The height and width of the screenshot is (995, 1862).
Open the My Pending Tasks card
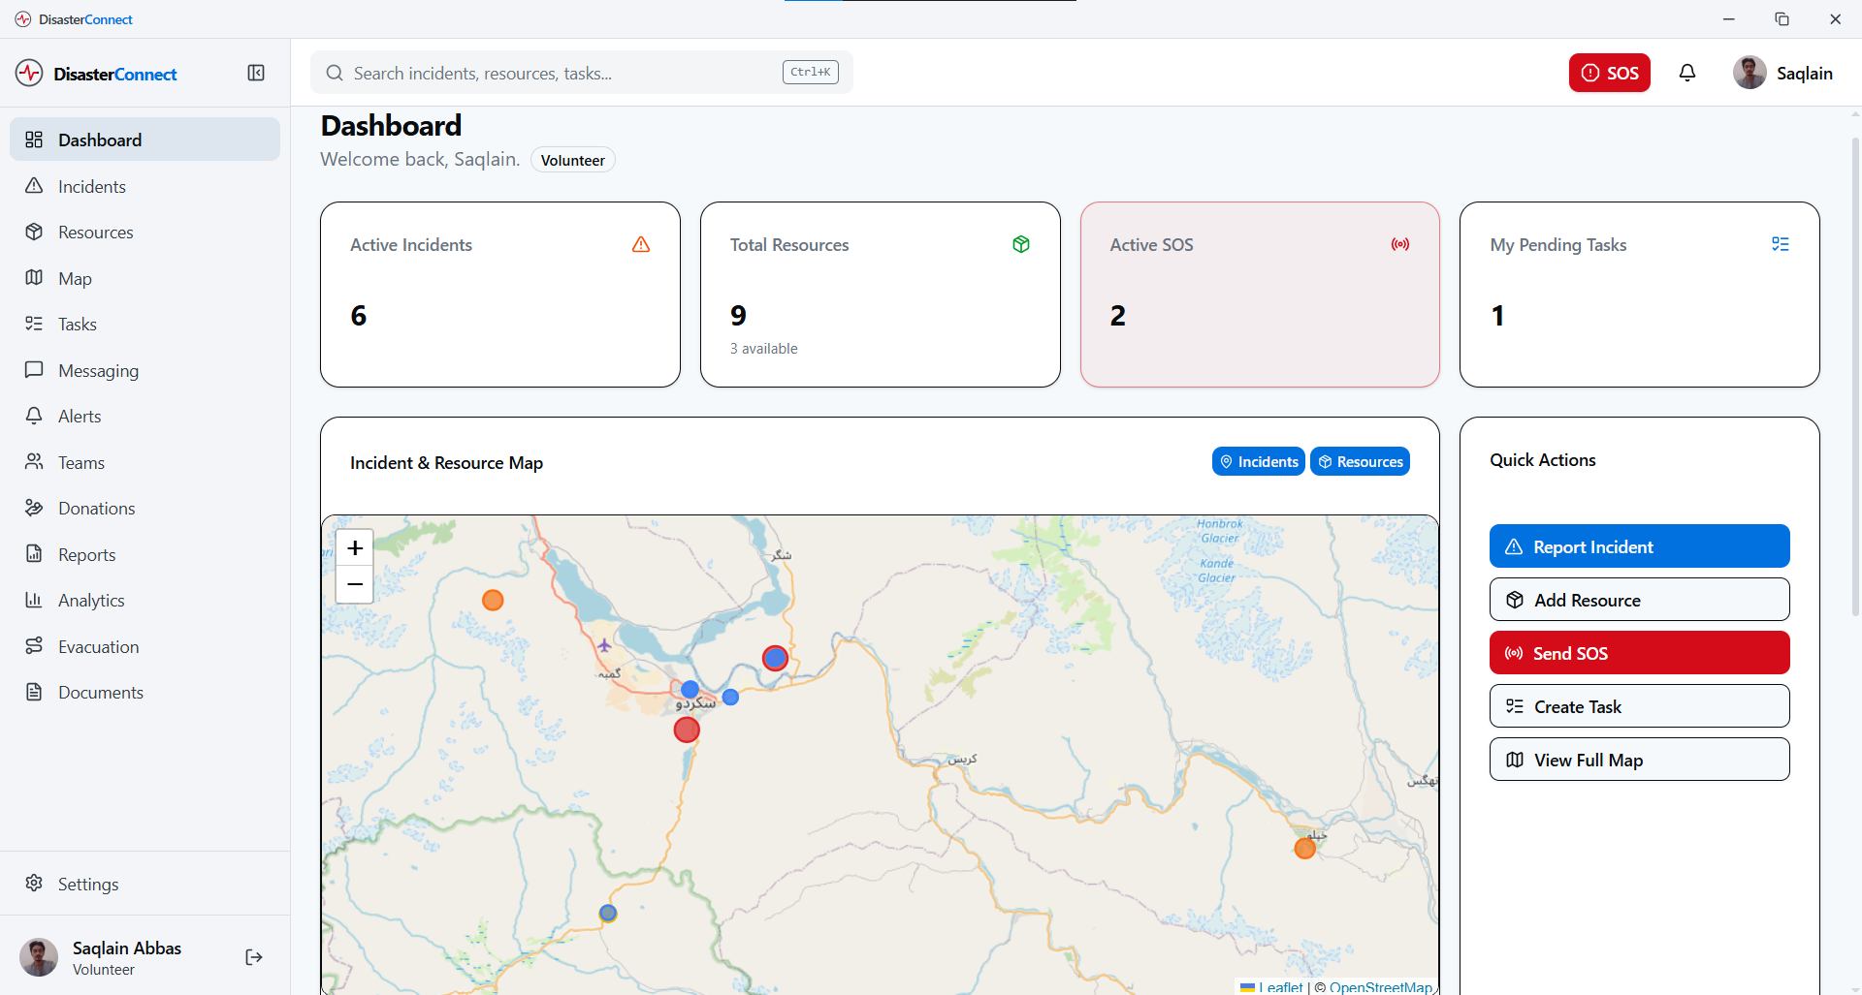pyautogui.click(x=1639, y=294)
